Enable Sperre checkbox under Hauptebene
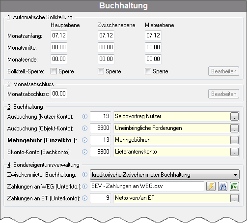 click(x=54, y=71)
